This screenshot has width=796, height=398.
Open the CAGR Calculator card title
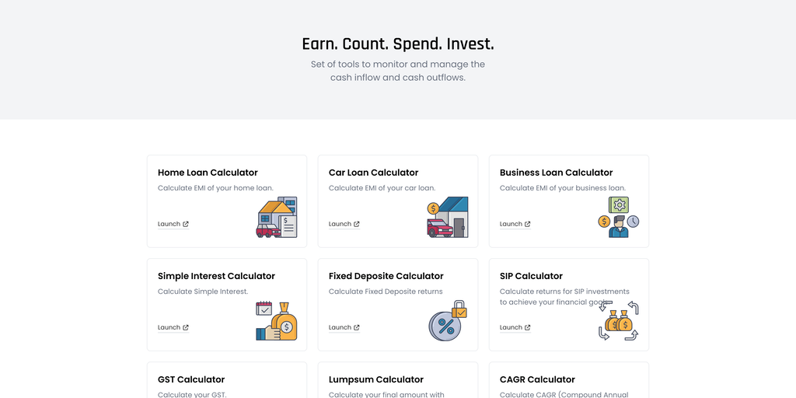(x=537, y=379)
